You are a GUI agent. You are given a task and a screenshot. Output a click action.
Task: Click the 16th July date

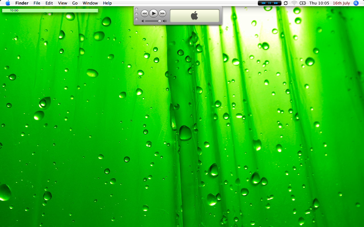click(341, 3)
